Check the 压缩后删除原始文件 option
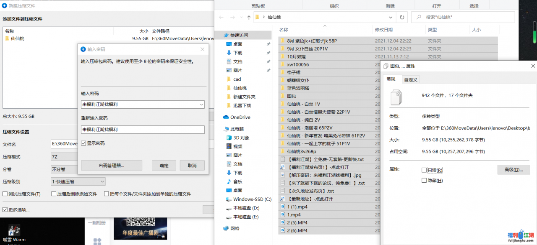 pyautogui.click(x=54, y=194)
